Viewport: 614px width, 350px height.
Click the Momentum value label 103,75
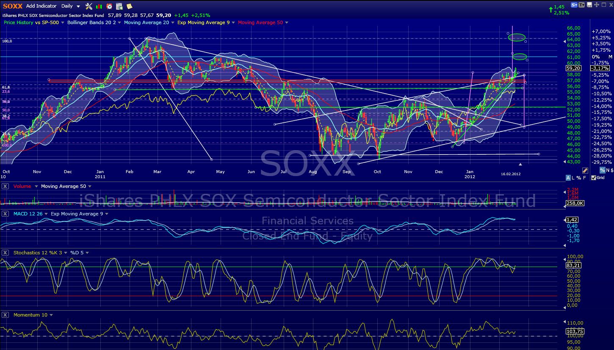[575, 331]
